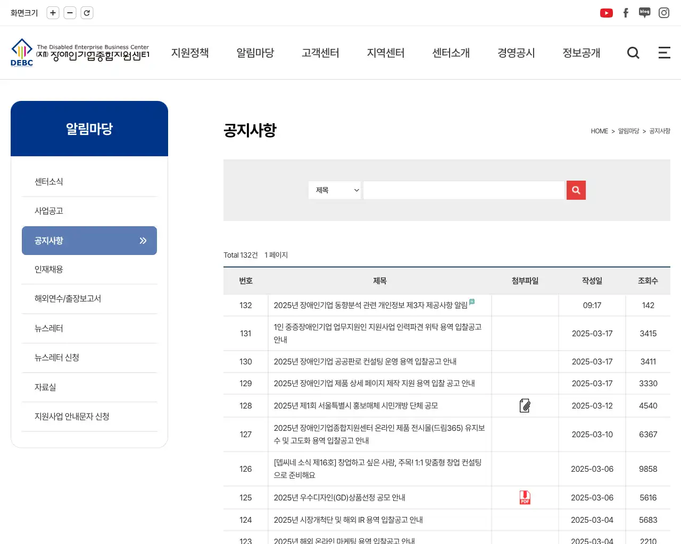Open post 2025년 장애인기업 제품 상세 페이지 제작
Screen dimensions: 681x544
coord(374,384)
